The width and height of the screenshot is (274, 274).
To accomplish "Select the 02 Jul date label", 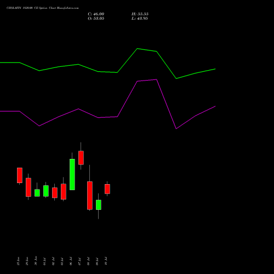I will tap(53, 261).
